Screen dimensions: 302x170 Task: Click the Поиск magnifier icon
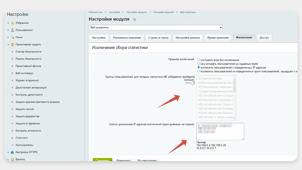pos(12,37)
